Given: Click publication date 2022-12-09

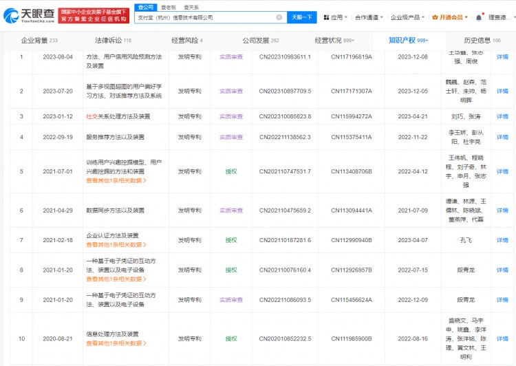Looking at the screenshot, I should pyautogui.click(x=413, y=300).
